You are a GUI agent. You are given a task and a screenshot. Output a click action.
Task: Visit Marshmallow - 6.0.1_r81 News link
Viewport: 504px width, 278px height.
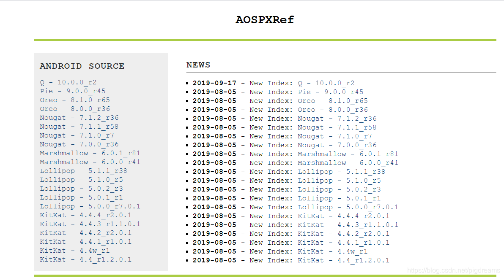(x=348, y=154)
